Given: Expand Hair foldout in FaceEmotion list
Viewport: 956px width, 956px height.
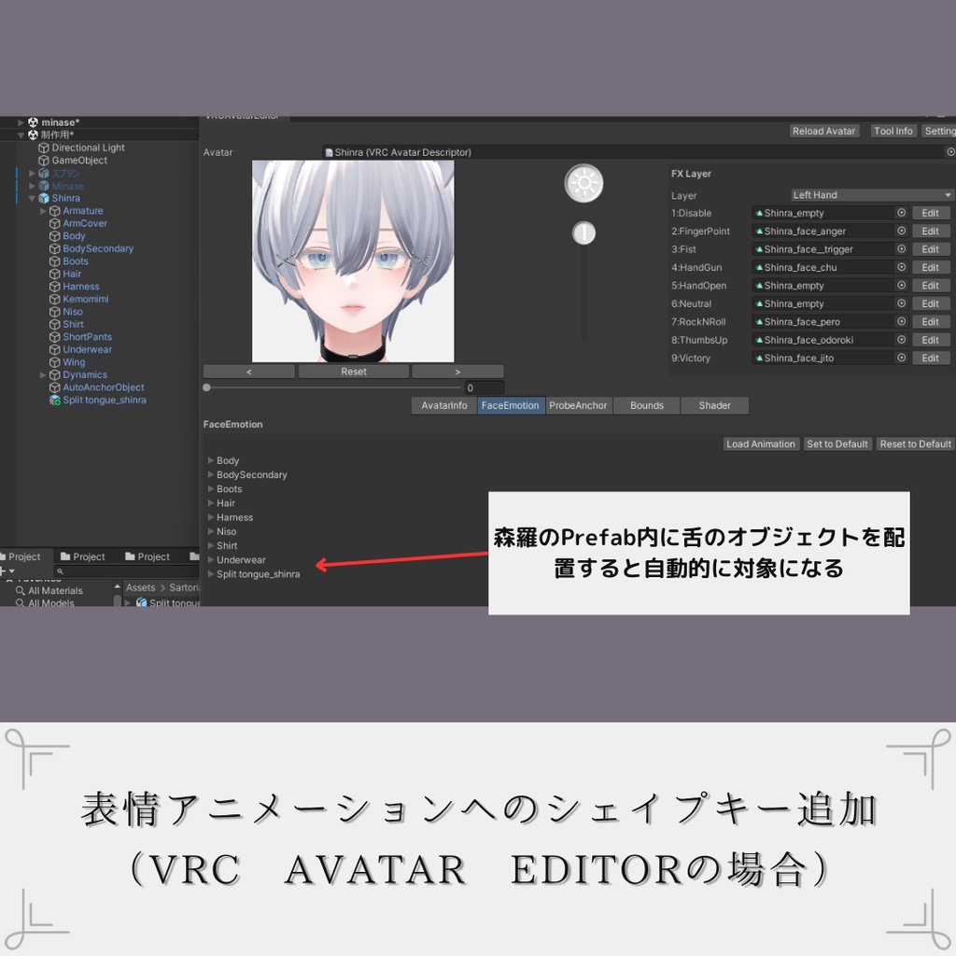Looking at the screenshot, I should click(211, 503).
